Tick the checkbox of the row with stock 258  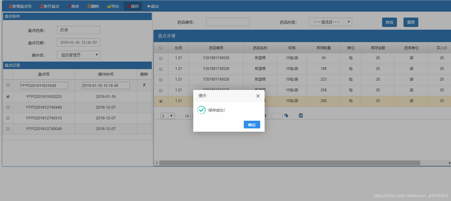tap(161, 90)
